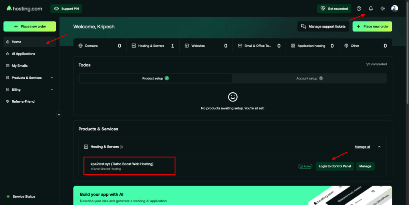Click the Home house icon
The height and width of the screenshot is (205, 409).
[x=8, y=42]
